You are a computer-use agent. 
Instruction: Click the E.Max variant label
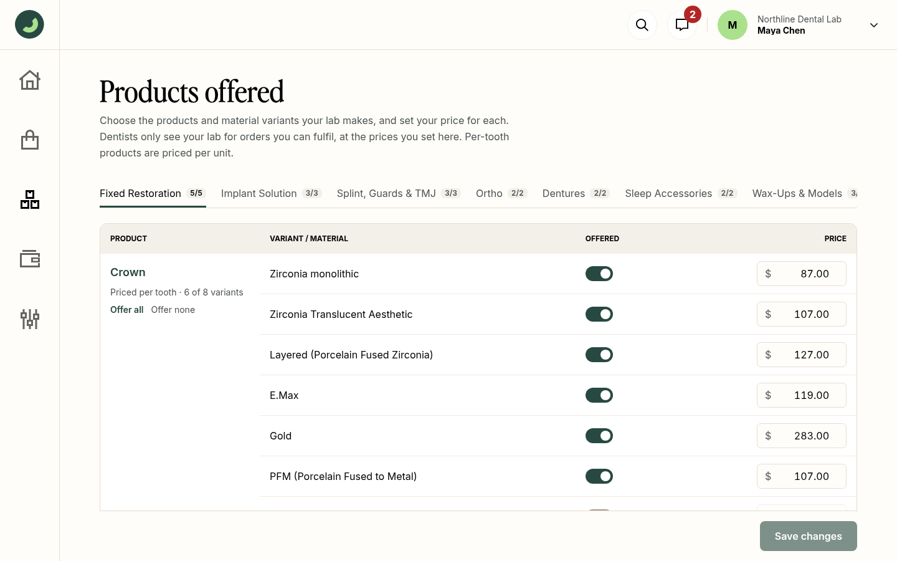pyautogui.click(x=284, y=395)
